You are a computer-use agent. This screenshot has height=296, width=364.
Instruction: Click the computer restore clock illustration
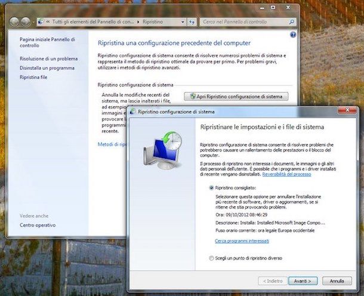coord(163,150)
